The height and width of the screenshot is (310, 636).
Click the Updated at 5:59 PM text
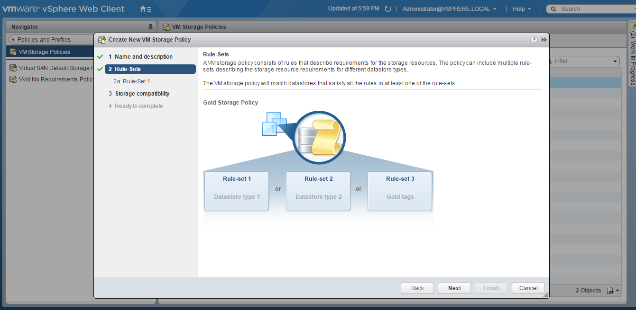point(354,9)
